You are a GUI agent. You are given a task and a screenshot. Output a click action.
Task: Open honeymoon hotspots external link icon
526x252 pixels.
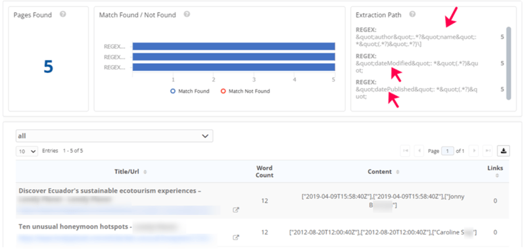click(x=236, y=238)
